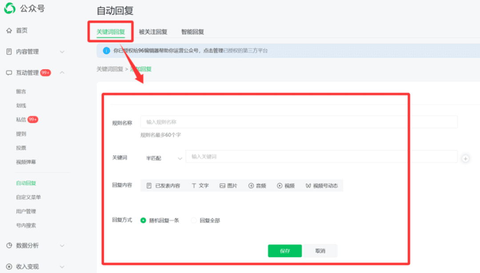The width and height of the screenshot is (480, 273).
Task: Choose the 视频 video reply option
Action: point(285,186)
